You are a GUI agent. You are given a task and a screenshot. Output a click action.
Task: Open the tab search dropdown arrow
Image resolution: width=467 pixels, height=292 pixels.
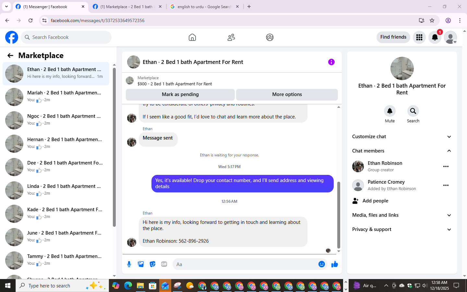pos(6,6)
